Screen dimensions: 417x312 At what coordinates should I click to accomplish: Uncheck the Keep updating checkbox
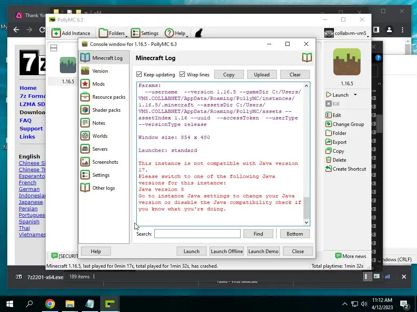click(x=139, y=74)
